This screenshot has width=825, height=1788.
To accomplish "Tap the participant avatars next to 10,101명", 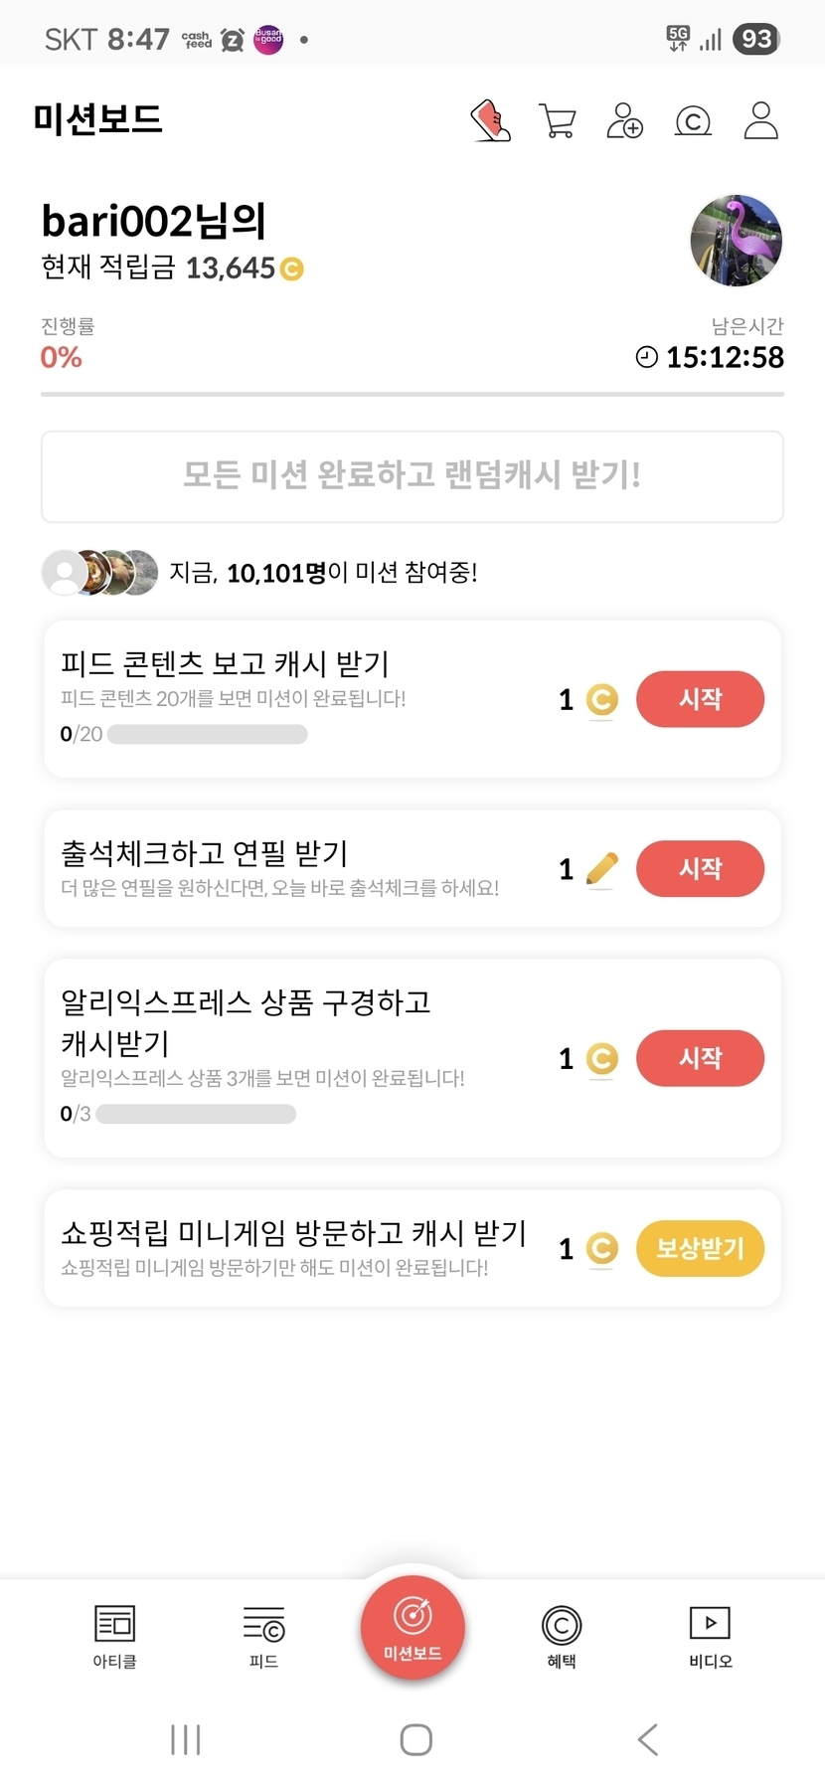I will (99, 573).
